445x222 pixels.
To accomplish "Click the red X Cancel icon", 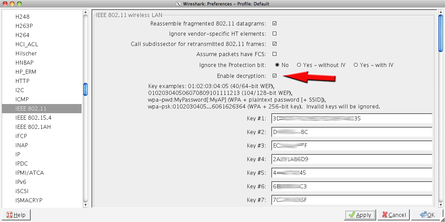I will 385,215.
